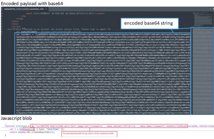Close the soundmp3 html editor tab
This screenshot has height=139, width=214.
point(46,9)
